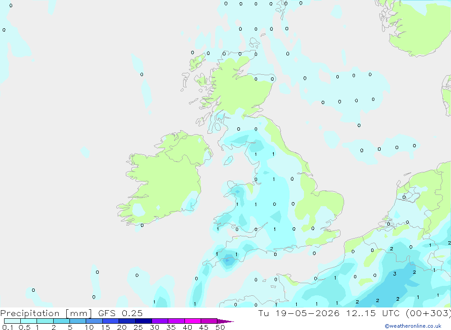Click the 'GFS 0.25' model label
The width and height of the screenshot is (451, 330).
[120, 313]
